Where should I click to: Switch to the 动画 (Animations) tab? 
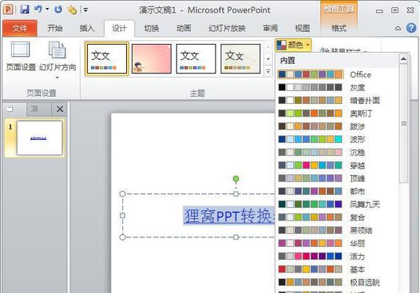[x=183, y=28]
